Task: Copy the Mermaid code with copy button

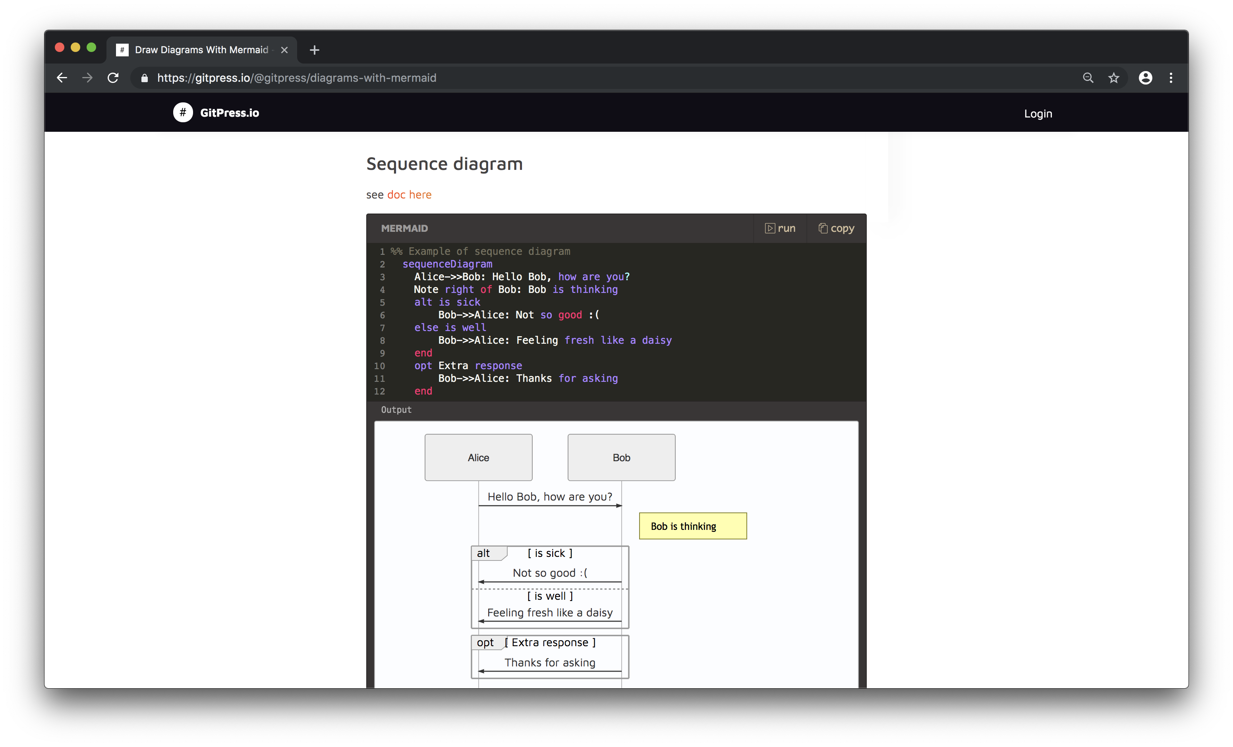Action: pos(836,229)
